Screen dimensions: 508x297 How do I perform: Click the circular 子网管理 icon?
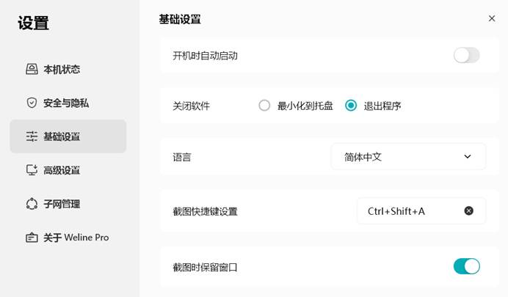pyautogui.click(x=32, y=204)
